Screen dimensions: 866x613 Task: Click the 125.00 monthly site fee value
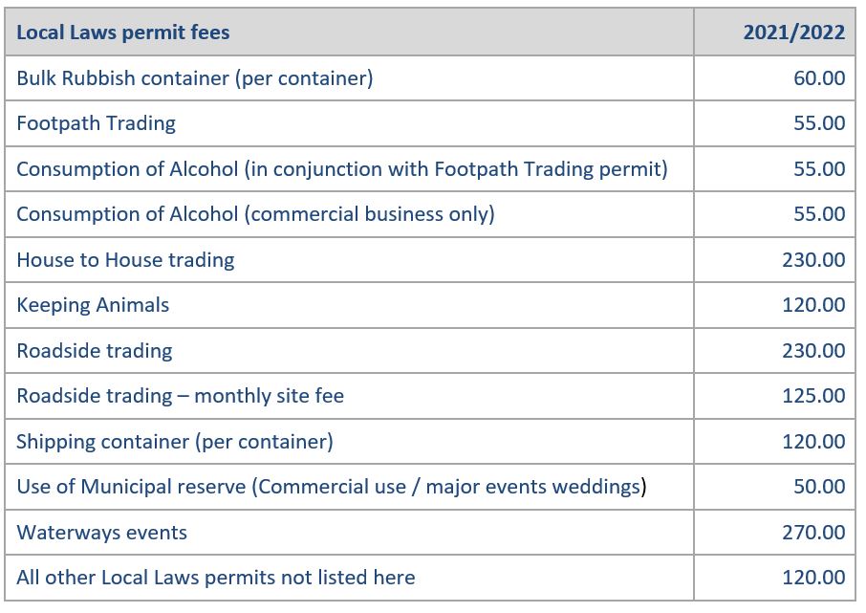pyautogui.click(x=813, y=396)
